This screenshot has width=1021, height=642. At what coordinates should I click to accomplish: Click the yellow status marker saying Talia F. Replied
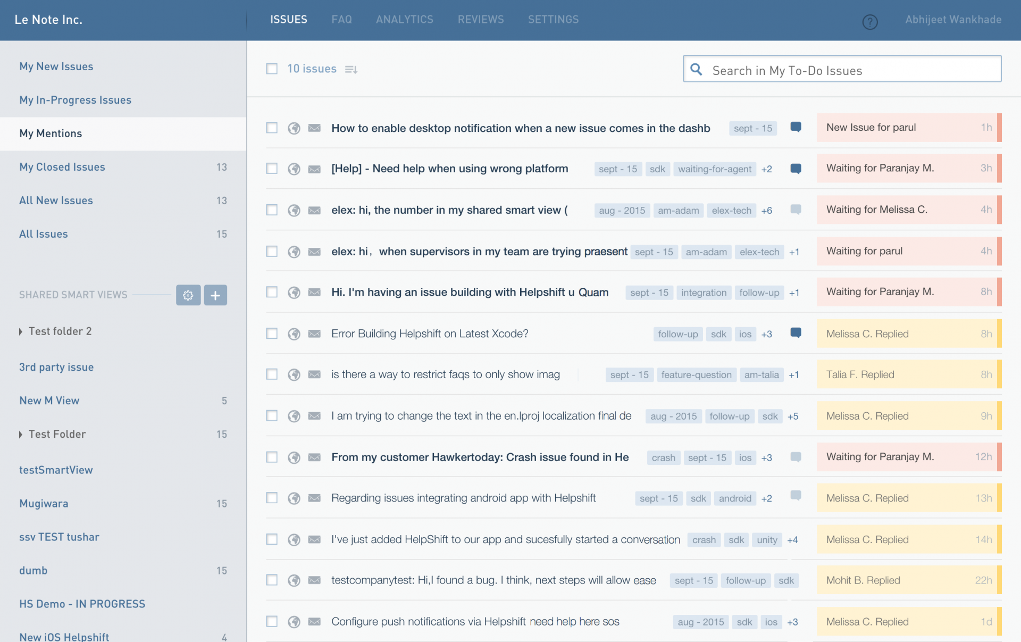pos(860,374)
